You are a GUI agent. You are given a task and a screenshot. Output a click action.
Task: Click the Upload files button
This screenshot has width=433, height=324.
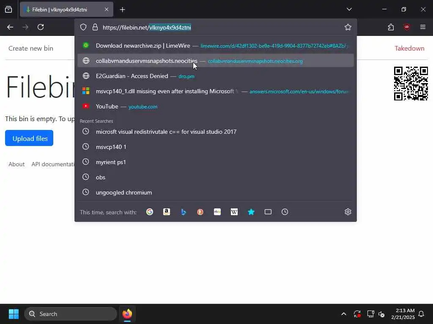click(29, 138)
